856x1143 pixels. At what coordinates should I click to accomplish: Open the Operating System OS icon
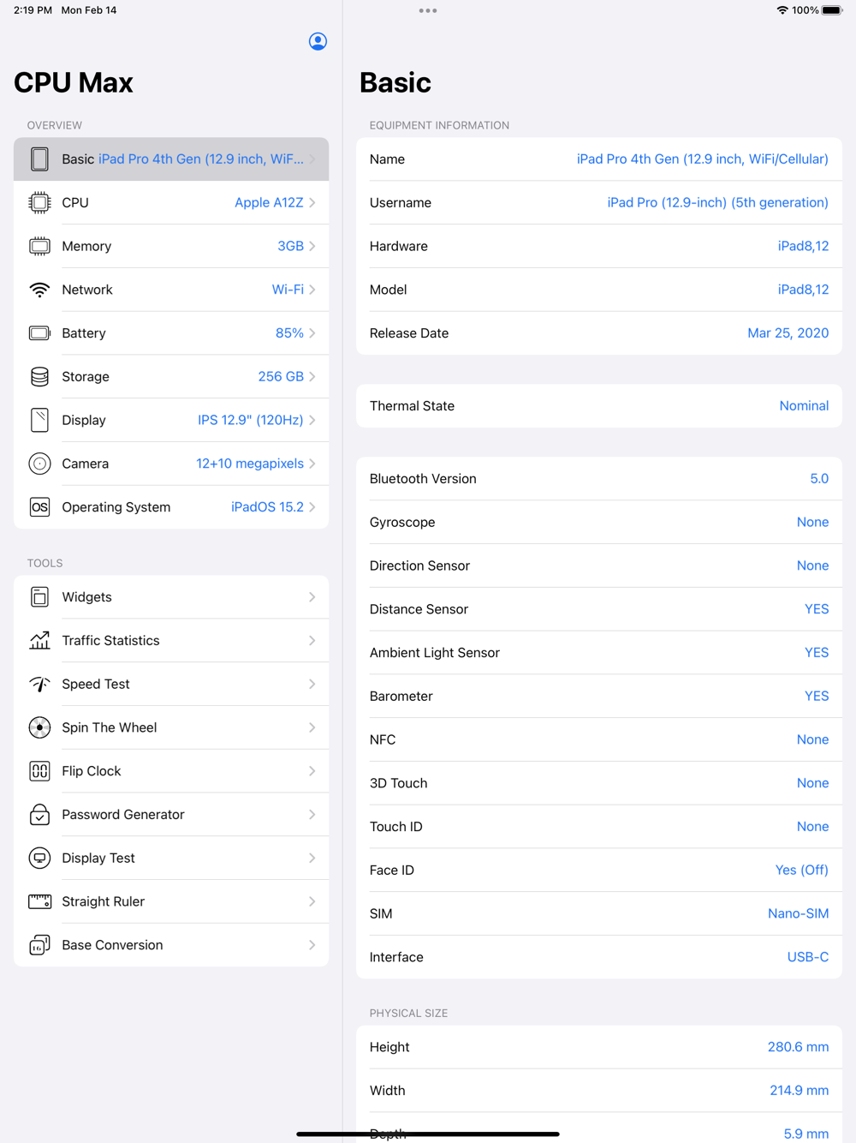point(39,507)
